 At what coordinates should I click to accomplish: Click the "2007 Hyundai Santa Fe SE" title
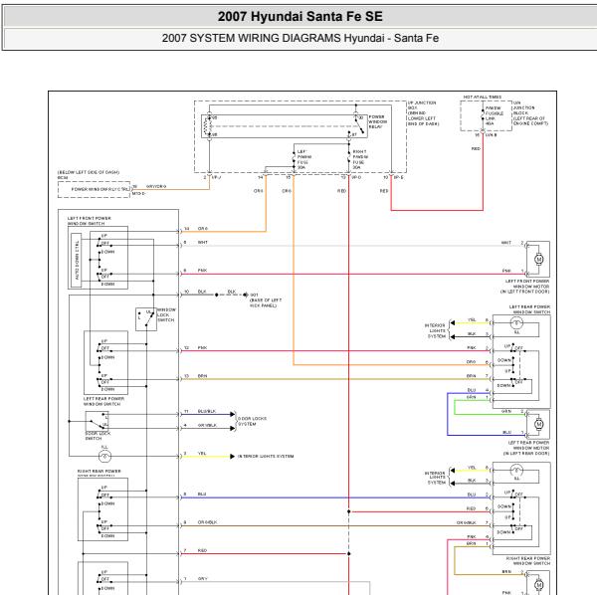click(x=300, y=16)
